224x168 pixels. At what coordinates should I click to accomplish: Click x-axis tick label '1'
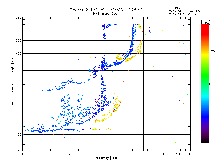click(23, 154)
